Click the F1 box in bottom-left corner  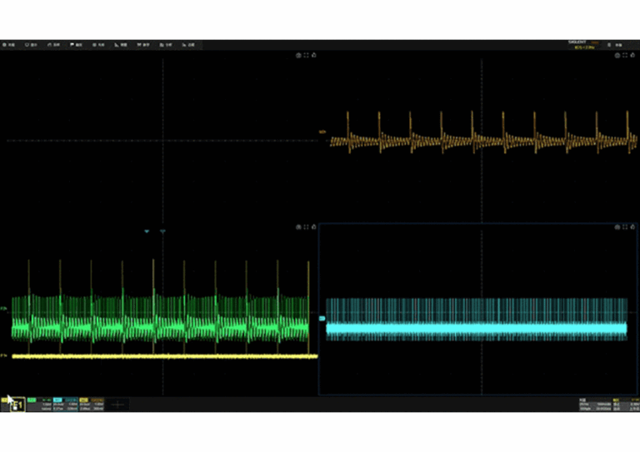click(x=16, y=405)
